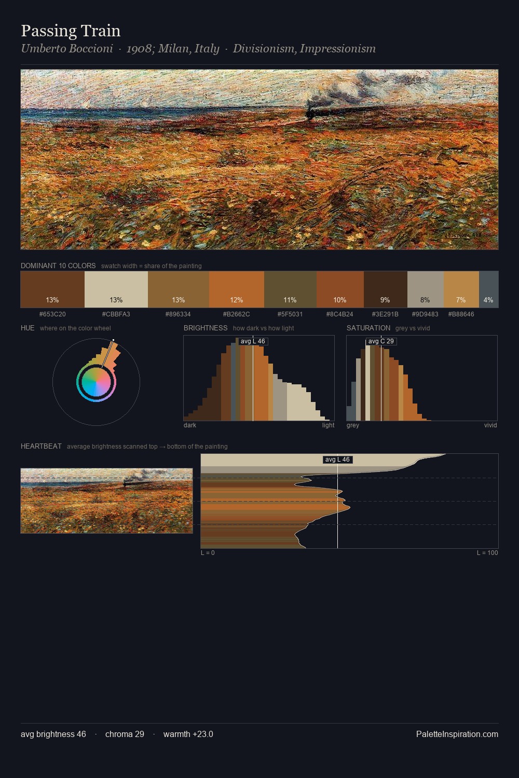The width and height of the screenshot is (519, 778).
Task: Click the grey #9D9483 swatch showing 8%
Action: 426,289
